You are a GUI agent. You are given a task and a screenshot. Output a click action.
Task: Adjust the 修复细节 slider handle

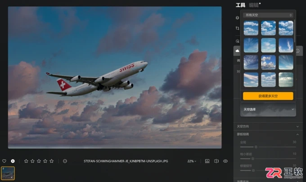253,170
